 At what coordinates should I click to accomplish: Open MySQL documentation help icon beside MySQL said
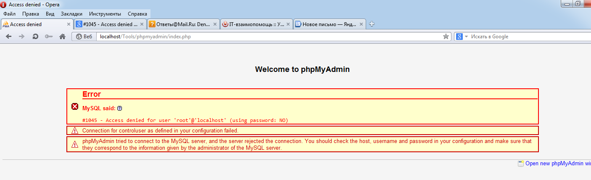(119, 109)
